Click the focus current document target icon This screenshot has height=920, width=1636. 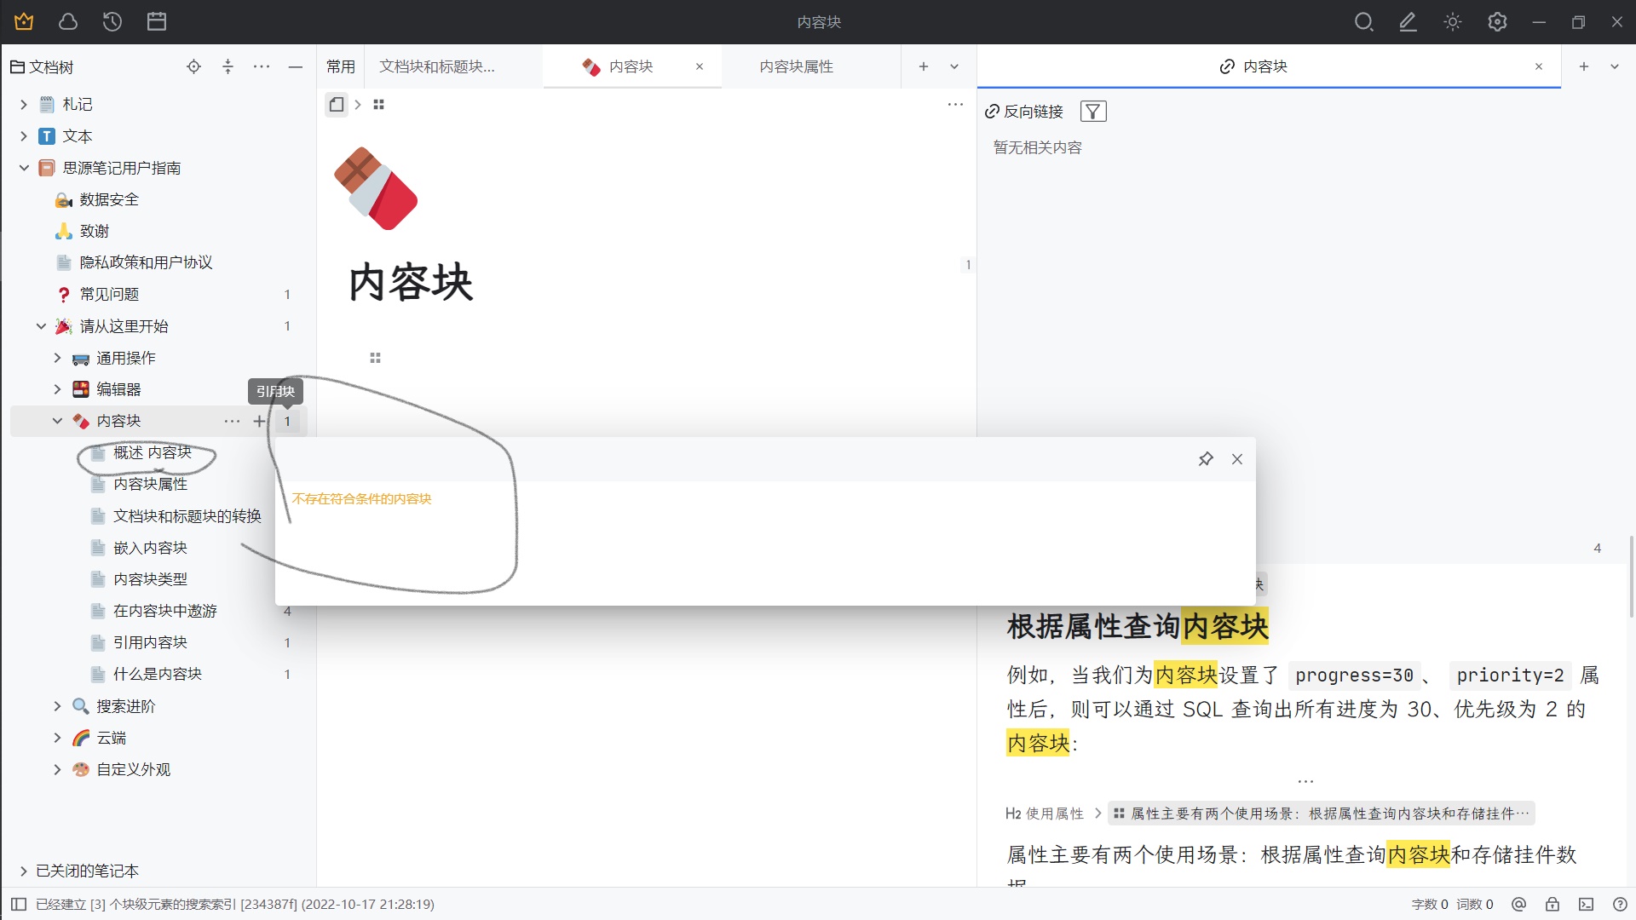[194, 66]
